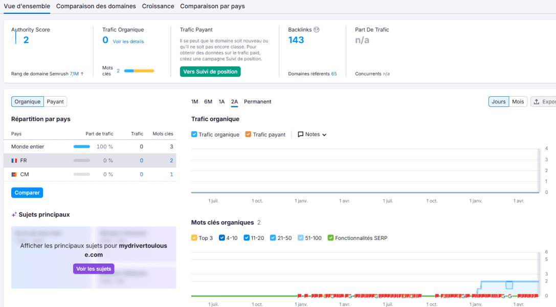Disable the Fonctionnalités SERP checkbox
The width and height of the screenshot is (556, 307).
coord(330,238)
